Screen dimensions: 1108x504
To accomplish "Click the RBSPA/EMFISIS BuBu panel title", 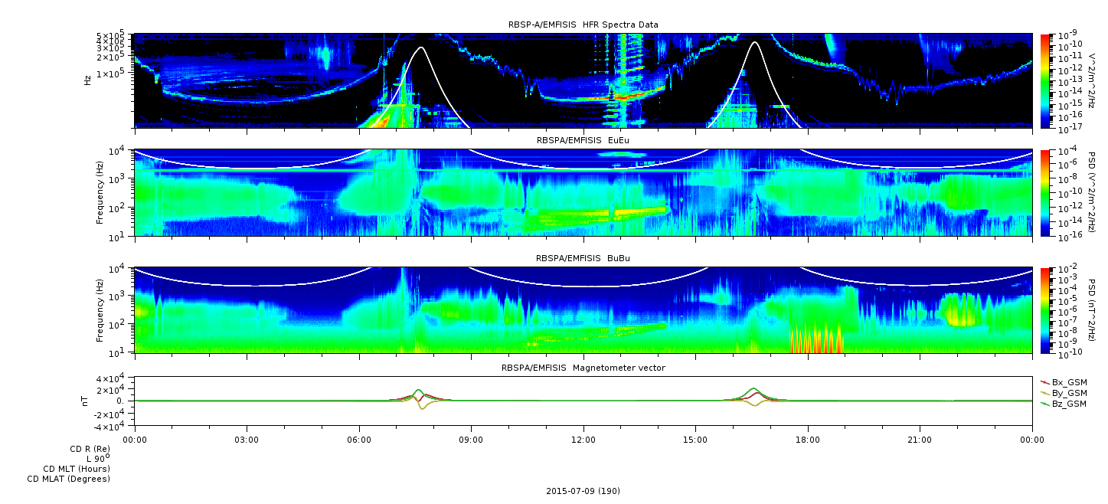I will click(583, 259).
